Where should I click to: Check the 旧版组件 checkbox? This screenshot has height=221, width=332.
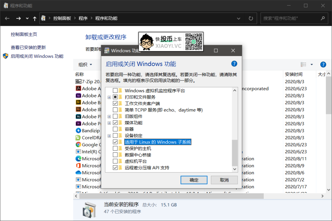[115, 116]
